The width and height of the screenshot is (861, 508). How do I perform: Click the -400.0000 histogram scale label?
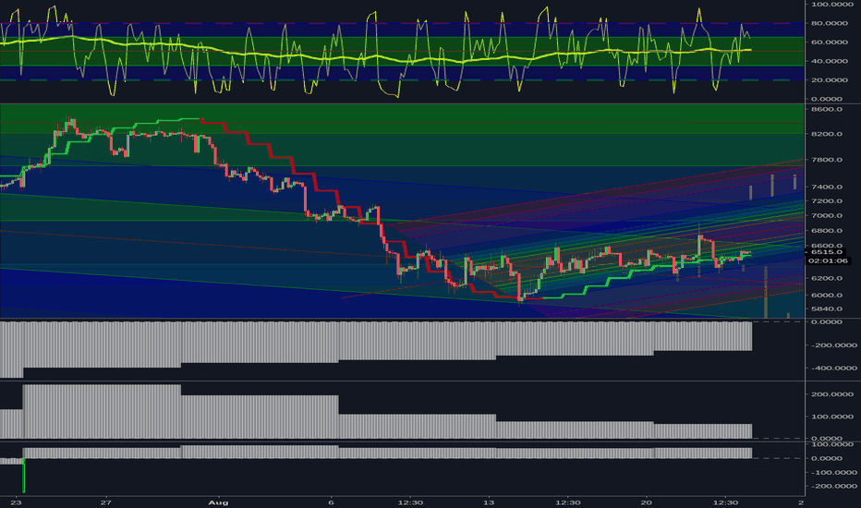pyautogui.click(x=834, y=368)
